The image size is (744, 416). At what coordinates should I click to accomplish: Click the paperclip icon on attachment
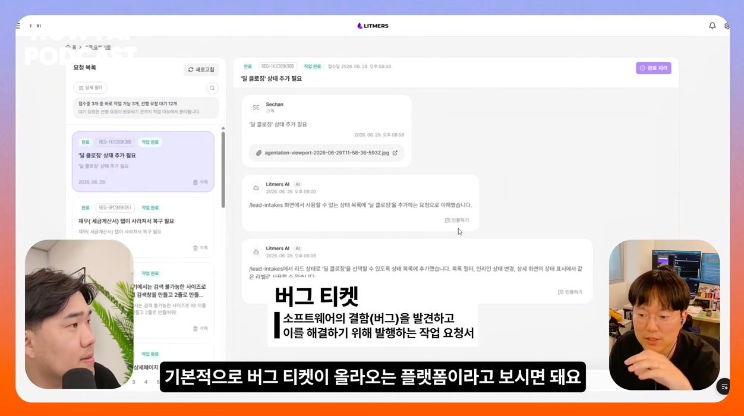tap(258, 153)
